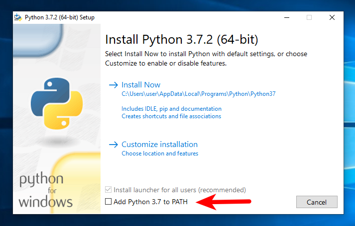This screenshot has width=355, height=226.
Task: Minimize the Python setup window
Action: (x=287, y=17)
